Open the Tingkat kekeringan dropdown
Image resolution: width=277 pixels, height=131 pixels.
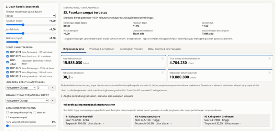point(31,16)
